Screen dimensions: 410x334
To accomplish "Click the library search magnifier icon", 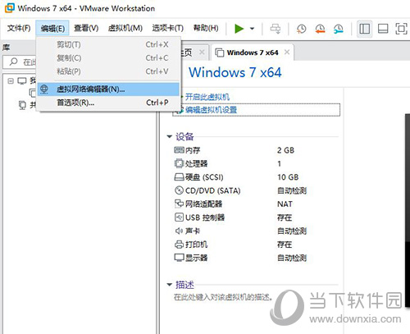I will coord(13,62).
